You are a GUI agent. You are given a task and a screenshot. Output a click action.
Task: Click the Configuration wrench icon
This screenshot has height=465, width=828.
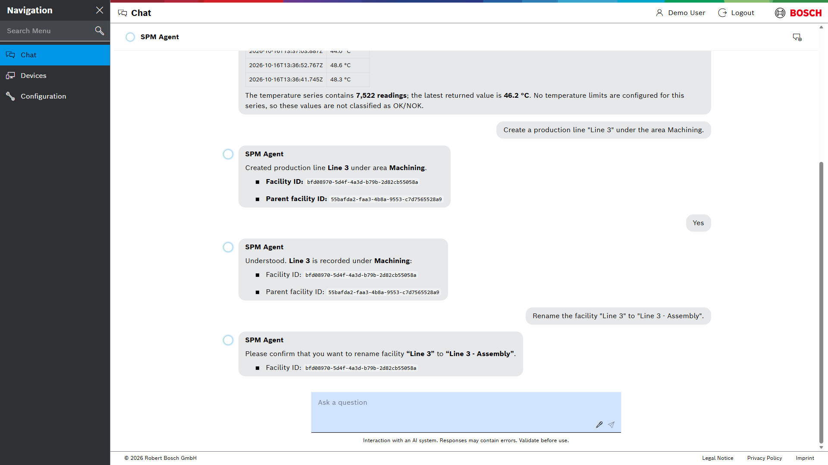coord(10,96)
